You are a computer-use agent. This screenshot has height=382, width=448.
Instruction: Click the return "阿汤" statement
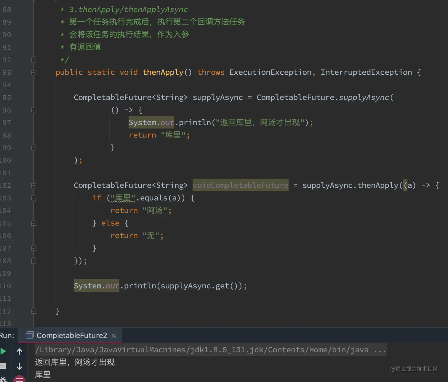pyautogui.click(x=141, y=211)
